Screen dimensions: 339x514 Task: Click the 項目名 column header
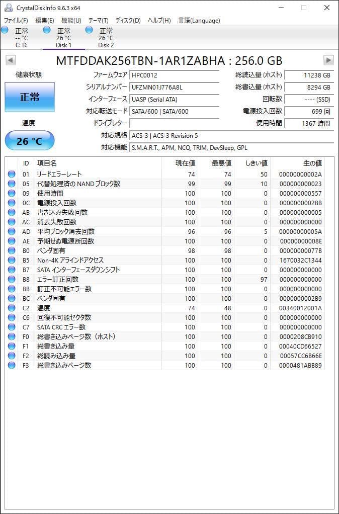coord(98,163)
